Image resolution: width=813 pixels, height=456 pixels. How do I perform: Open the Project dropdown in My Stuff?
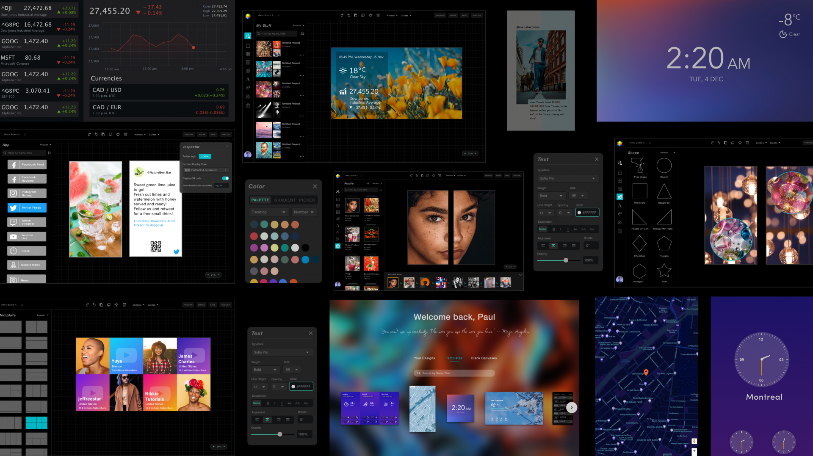299,25
